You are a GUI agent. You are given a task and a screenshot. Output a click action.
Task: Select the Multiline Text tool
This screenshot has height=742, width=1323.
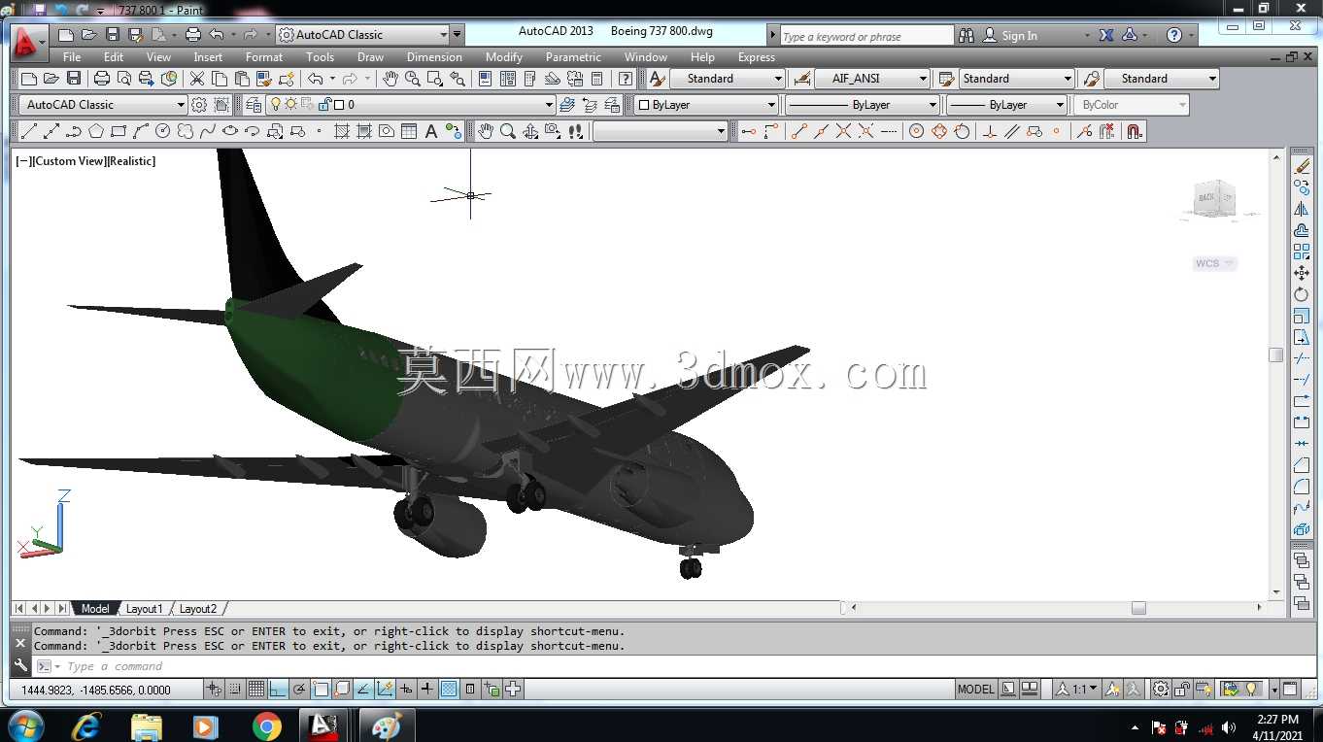(x=431, y=131)
